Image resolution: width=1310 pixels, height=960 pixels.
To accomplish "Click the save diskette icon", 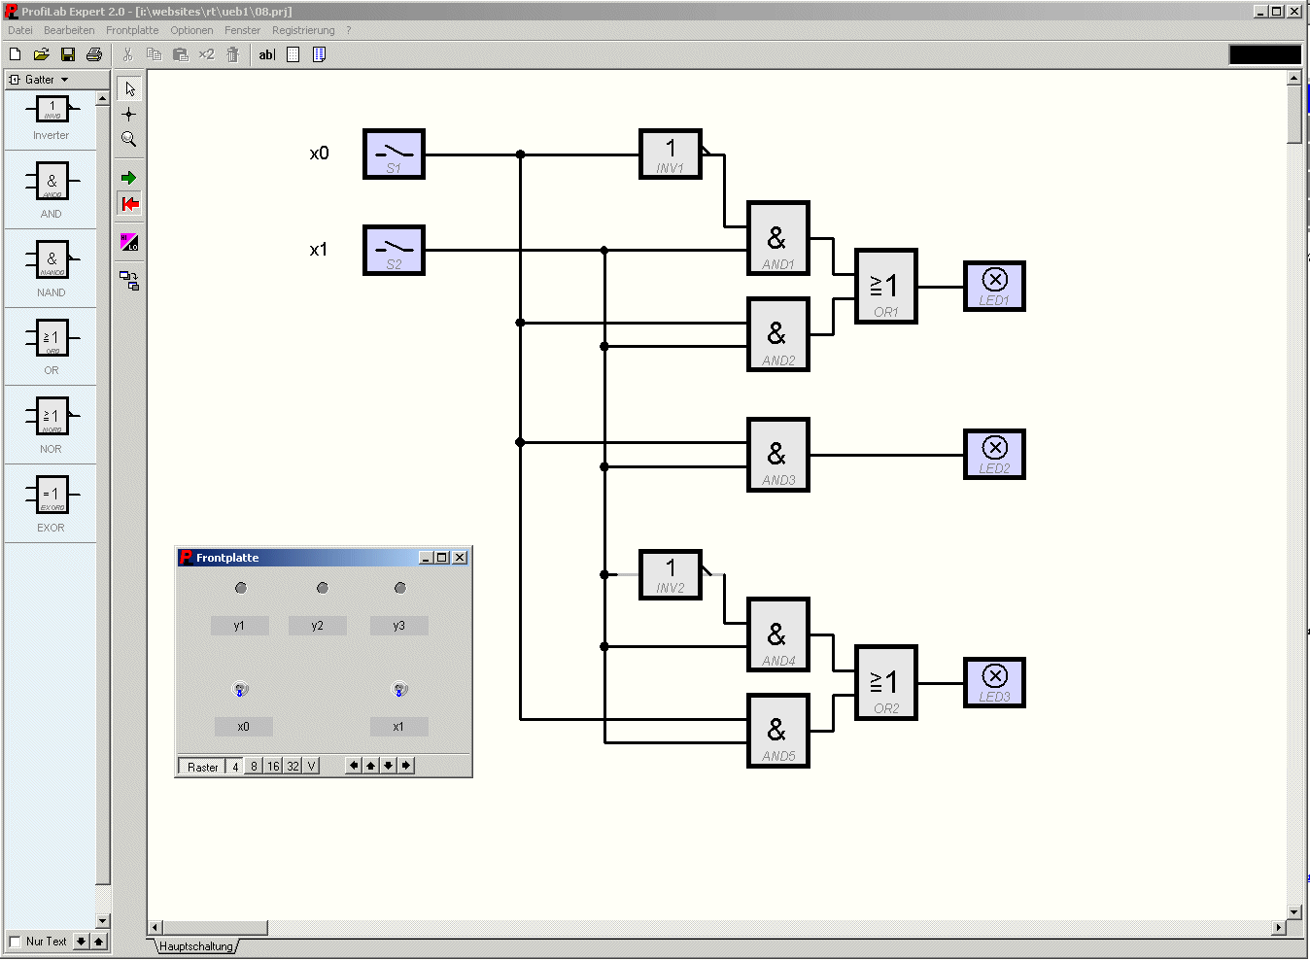I will tap(68, 54).
